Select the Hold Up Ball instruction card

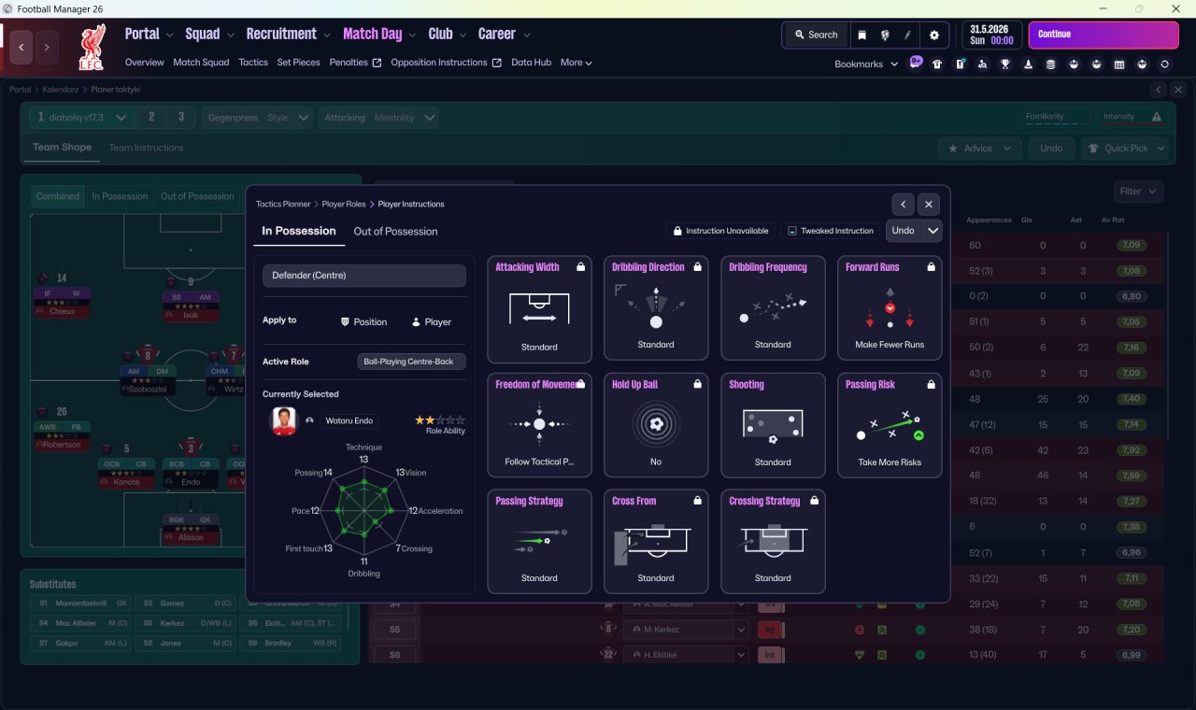click(656, 425)
